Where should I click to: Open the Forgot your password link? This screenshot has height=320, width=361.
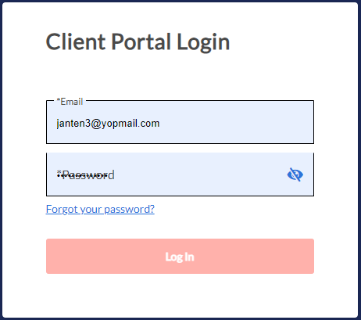point(100,209)
